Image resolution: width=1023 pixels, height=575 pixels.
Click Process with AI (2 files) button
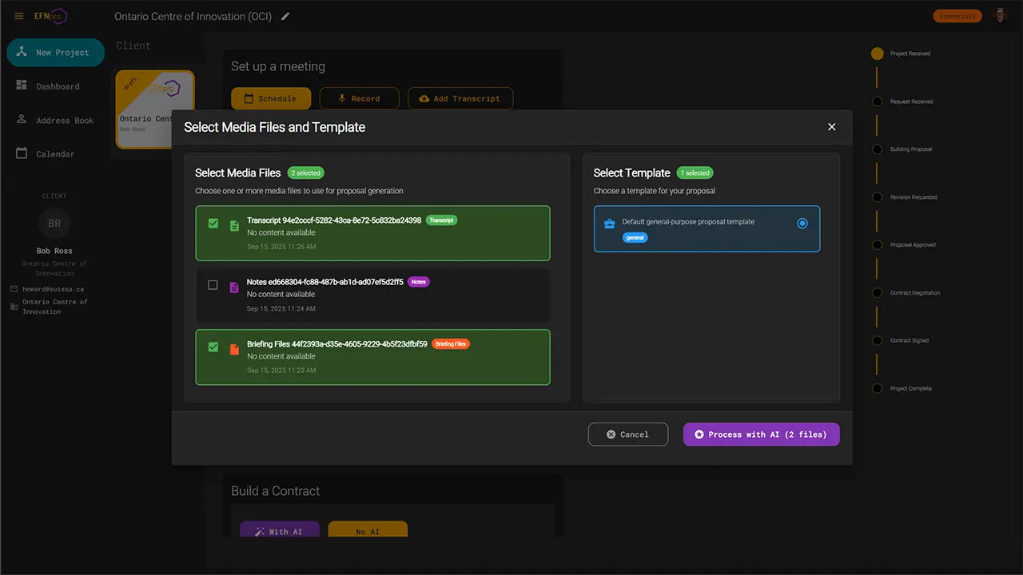coord(761,434)
